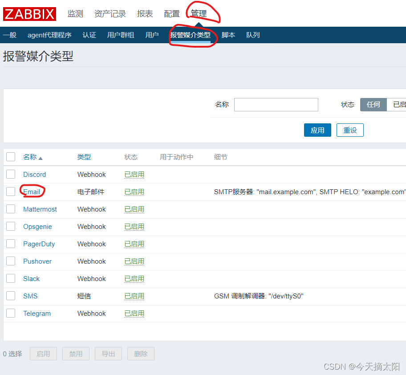Click the 短信 type cell for SMS

[84, 296]
